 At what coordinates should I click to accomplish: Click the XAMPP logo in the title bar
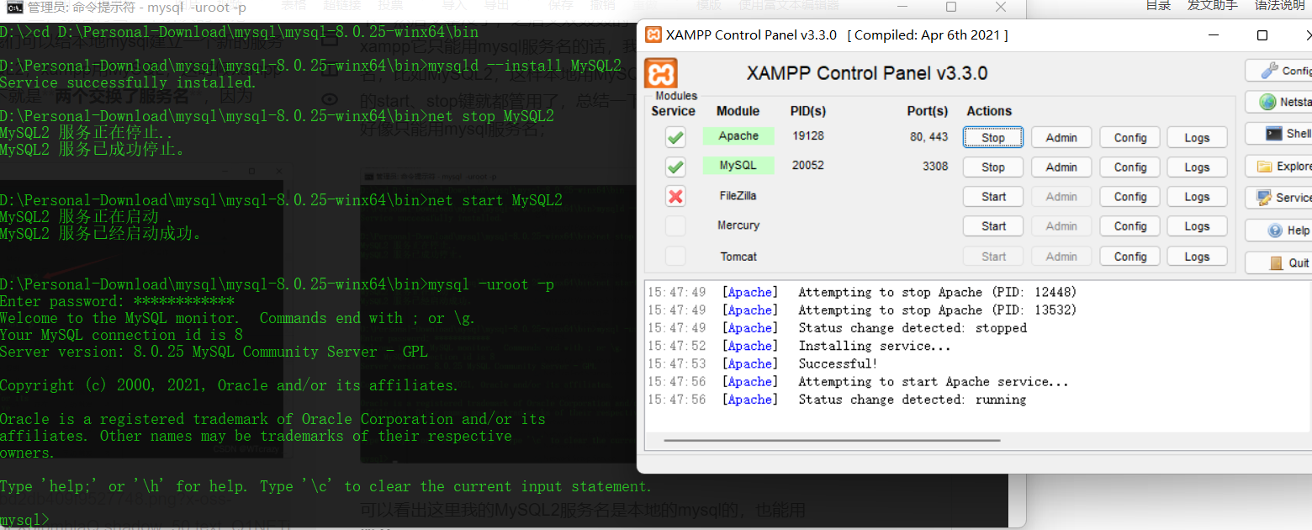pyautogui.click(x=653, y=35)
